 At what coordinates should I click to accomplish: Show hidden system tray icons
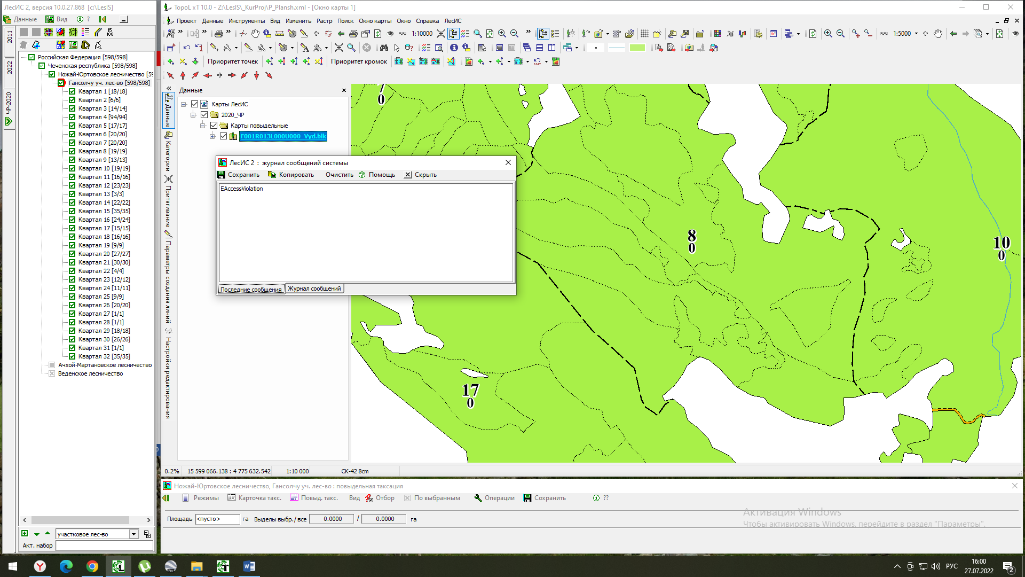click(x=897, y=566)
